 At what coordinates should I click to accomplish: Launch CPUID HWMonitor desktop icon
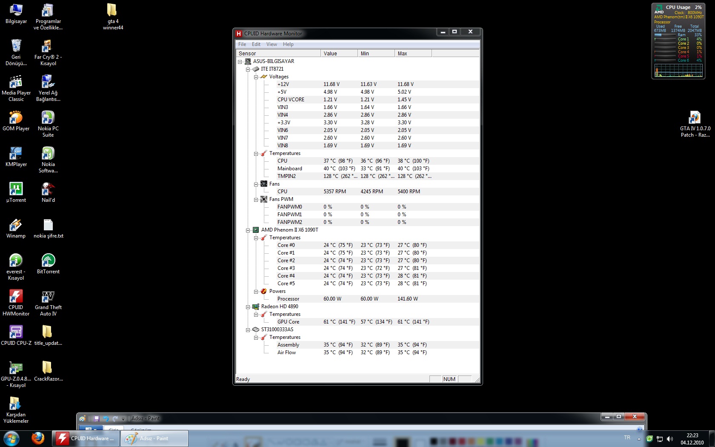point(16,303)
